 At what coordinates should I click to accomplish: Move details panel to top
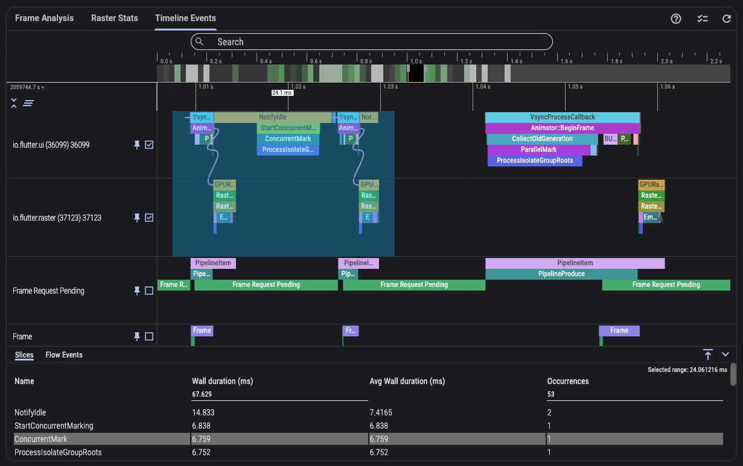708,354
